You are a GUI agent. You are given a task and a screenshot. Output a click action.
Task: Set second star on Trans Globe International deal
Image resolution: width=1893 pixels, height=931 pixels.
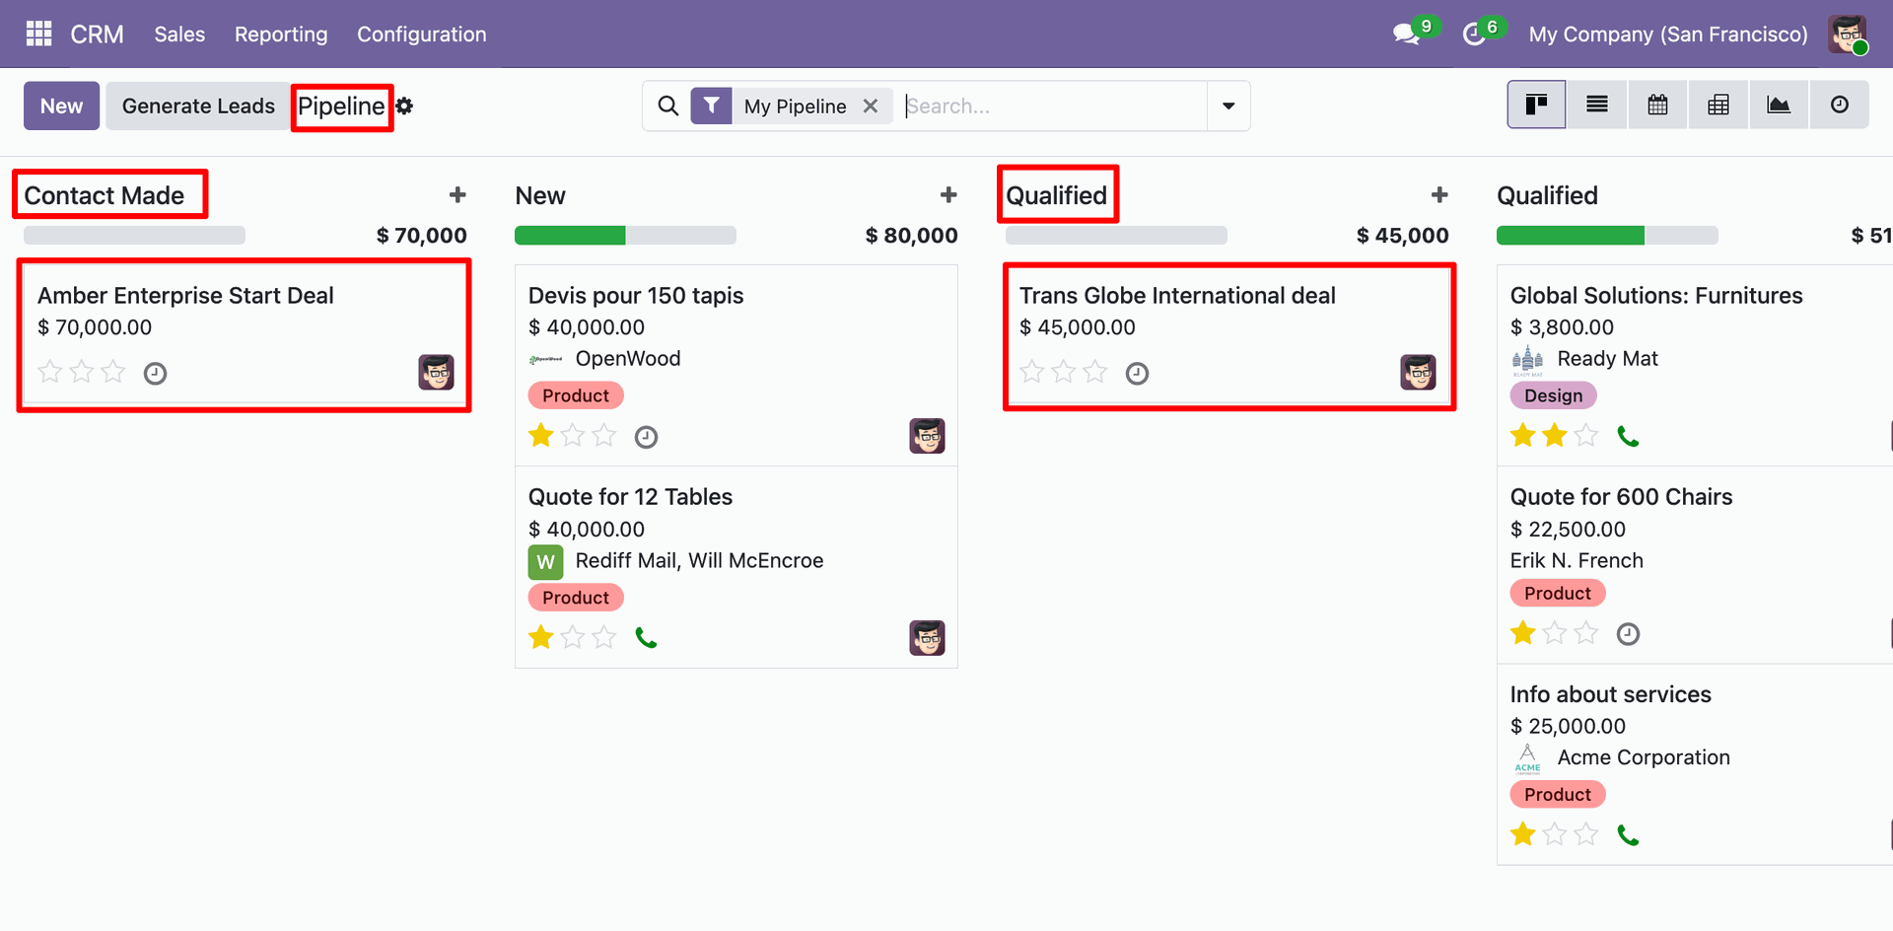tap(1064, 372)
